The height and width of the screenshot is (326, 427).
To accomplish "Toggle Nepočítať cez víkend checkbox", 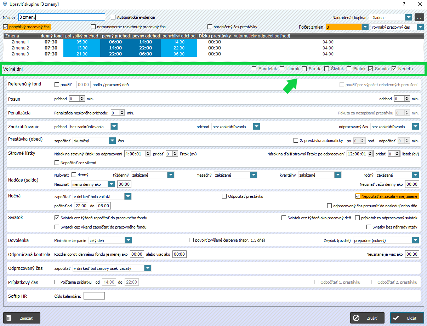I will [57, 163].
